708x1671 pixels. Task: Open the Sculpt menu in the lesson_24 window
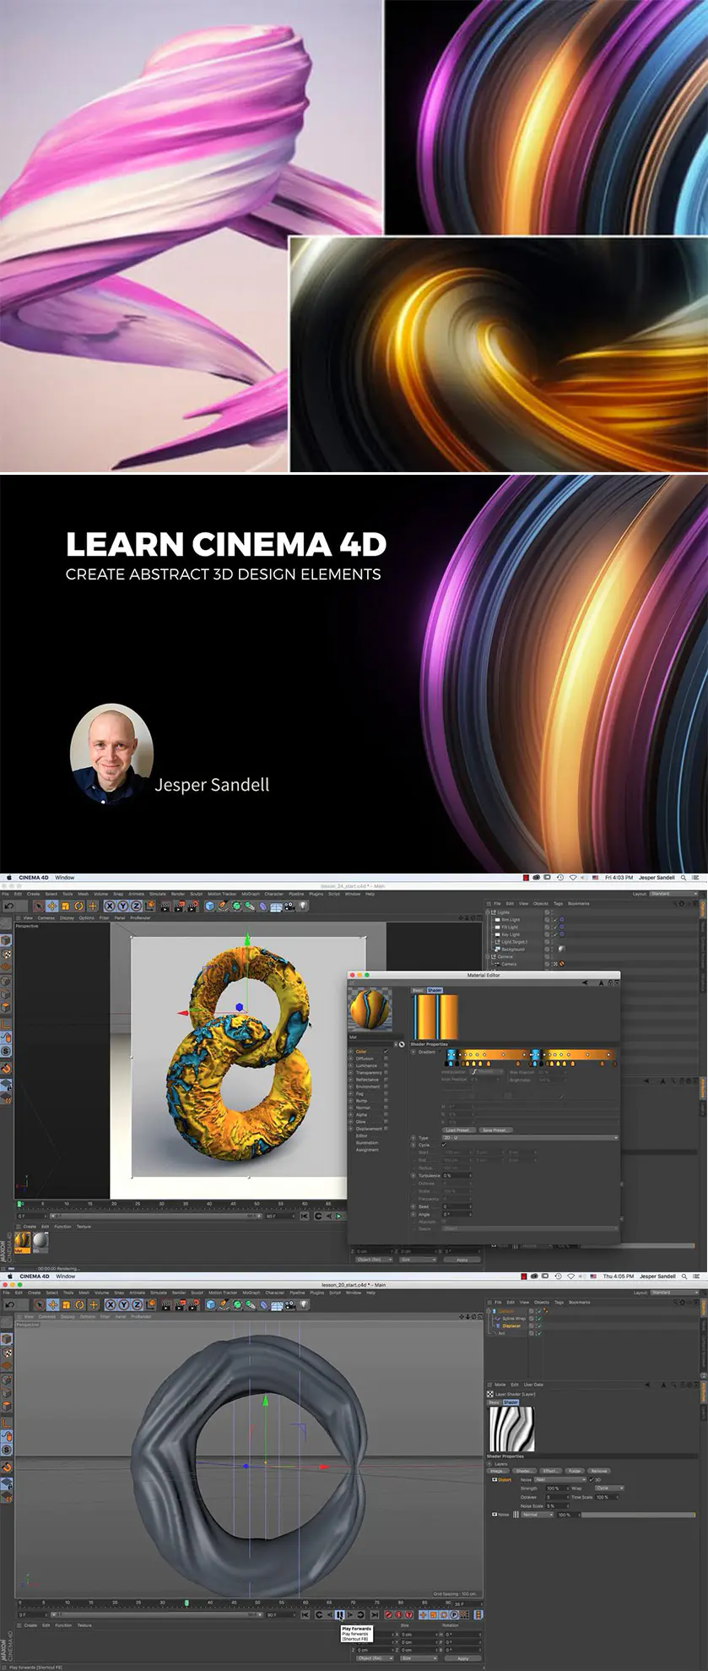[x=196, y=894]
